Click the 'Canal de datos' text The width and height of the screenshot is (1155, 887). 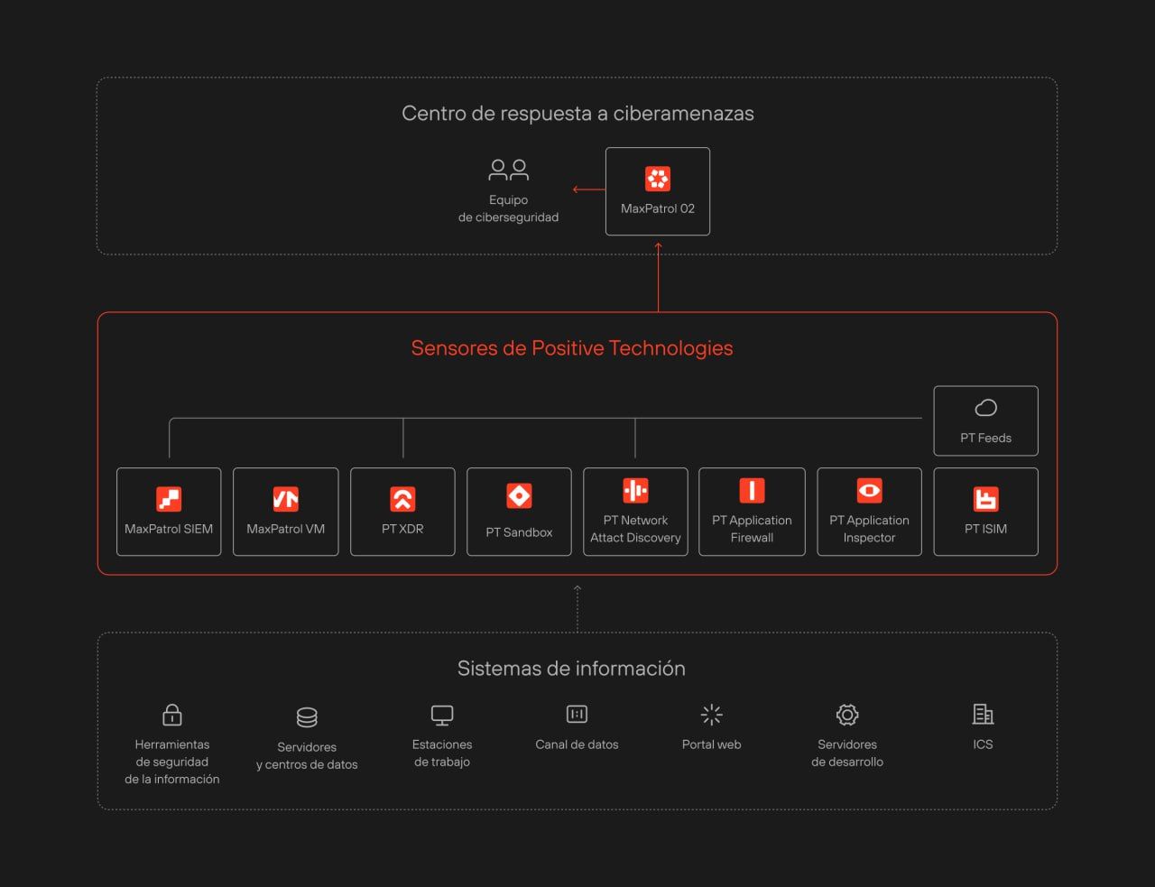click(x=577, y=744)
